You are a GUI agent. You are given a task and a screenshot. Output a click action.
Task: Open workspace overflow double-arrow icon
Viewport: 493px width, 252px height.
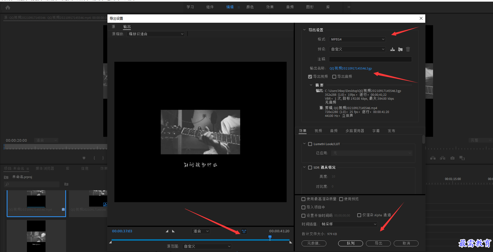point(349,7)
